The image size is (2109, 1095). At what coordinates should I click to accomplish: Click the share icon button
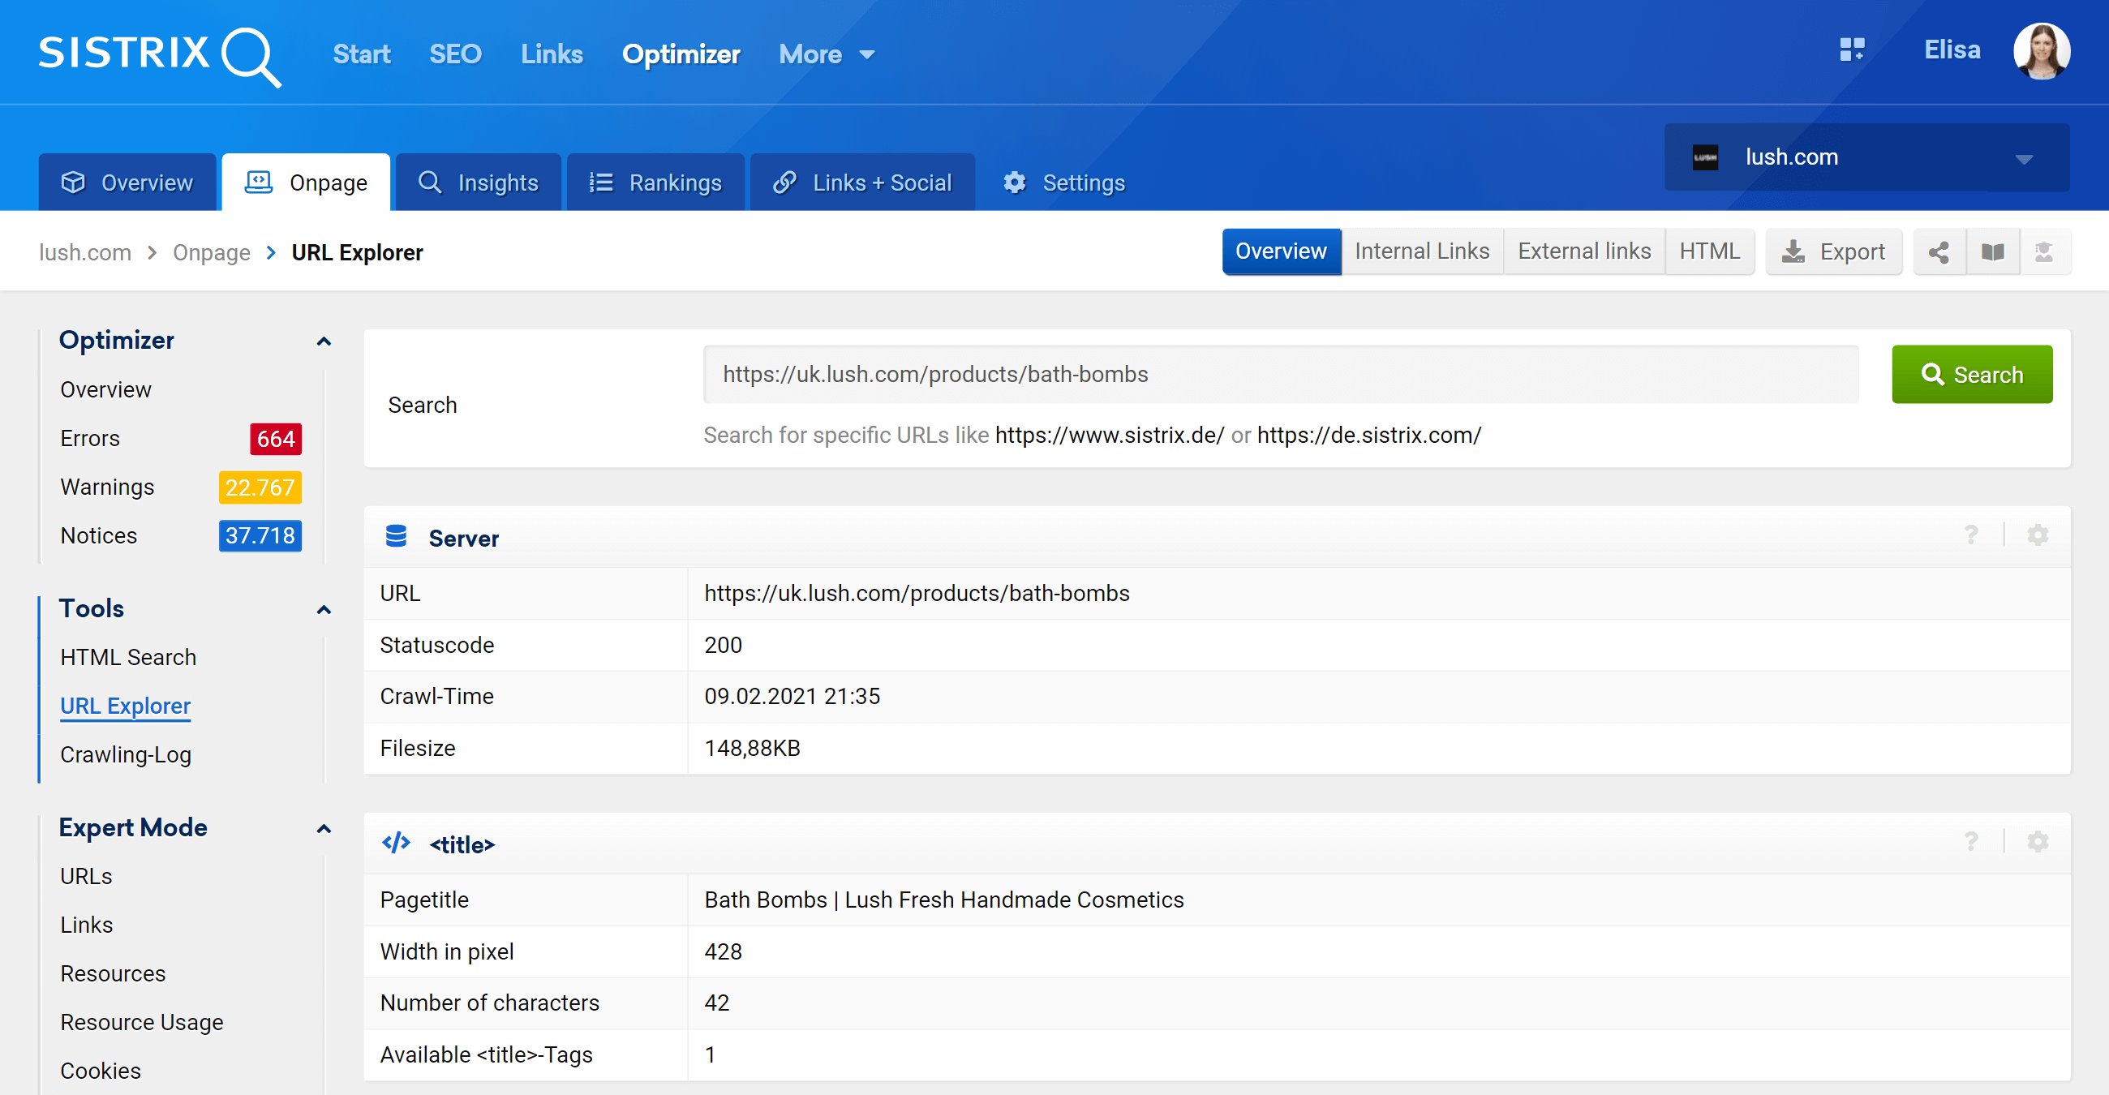pos(1939,252)
